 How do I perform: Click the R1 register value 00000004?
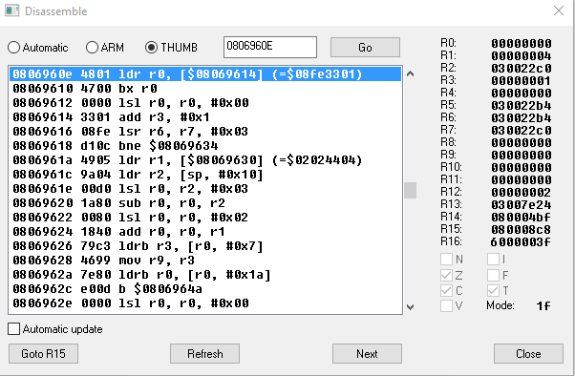tap(522, 55)
